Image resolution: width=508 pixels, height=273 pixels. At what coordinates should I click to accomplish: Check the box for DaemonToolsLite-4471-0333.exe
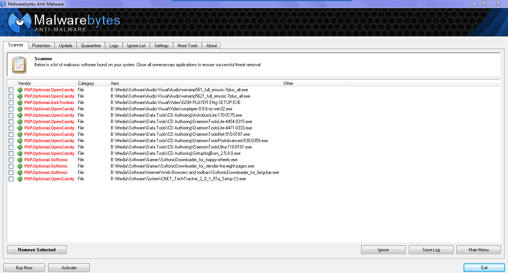(11, 128)
